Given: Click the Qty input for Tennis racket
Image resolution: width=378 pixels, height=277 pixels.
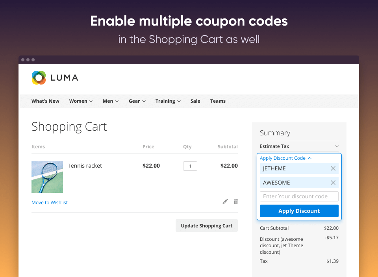Looking at the screenshot, I should point(190,166).
